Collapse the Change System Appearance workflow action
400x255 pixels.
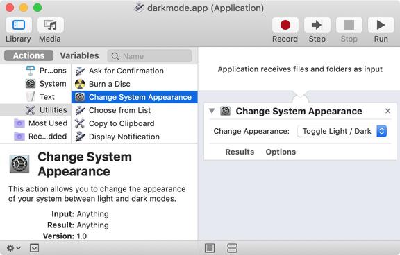pos(212,111)
